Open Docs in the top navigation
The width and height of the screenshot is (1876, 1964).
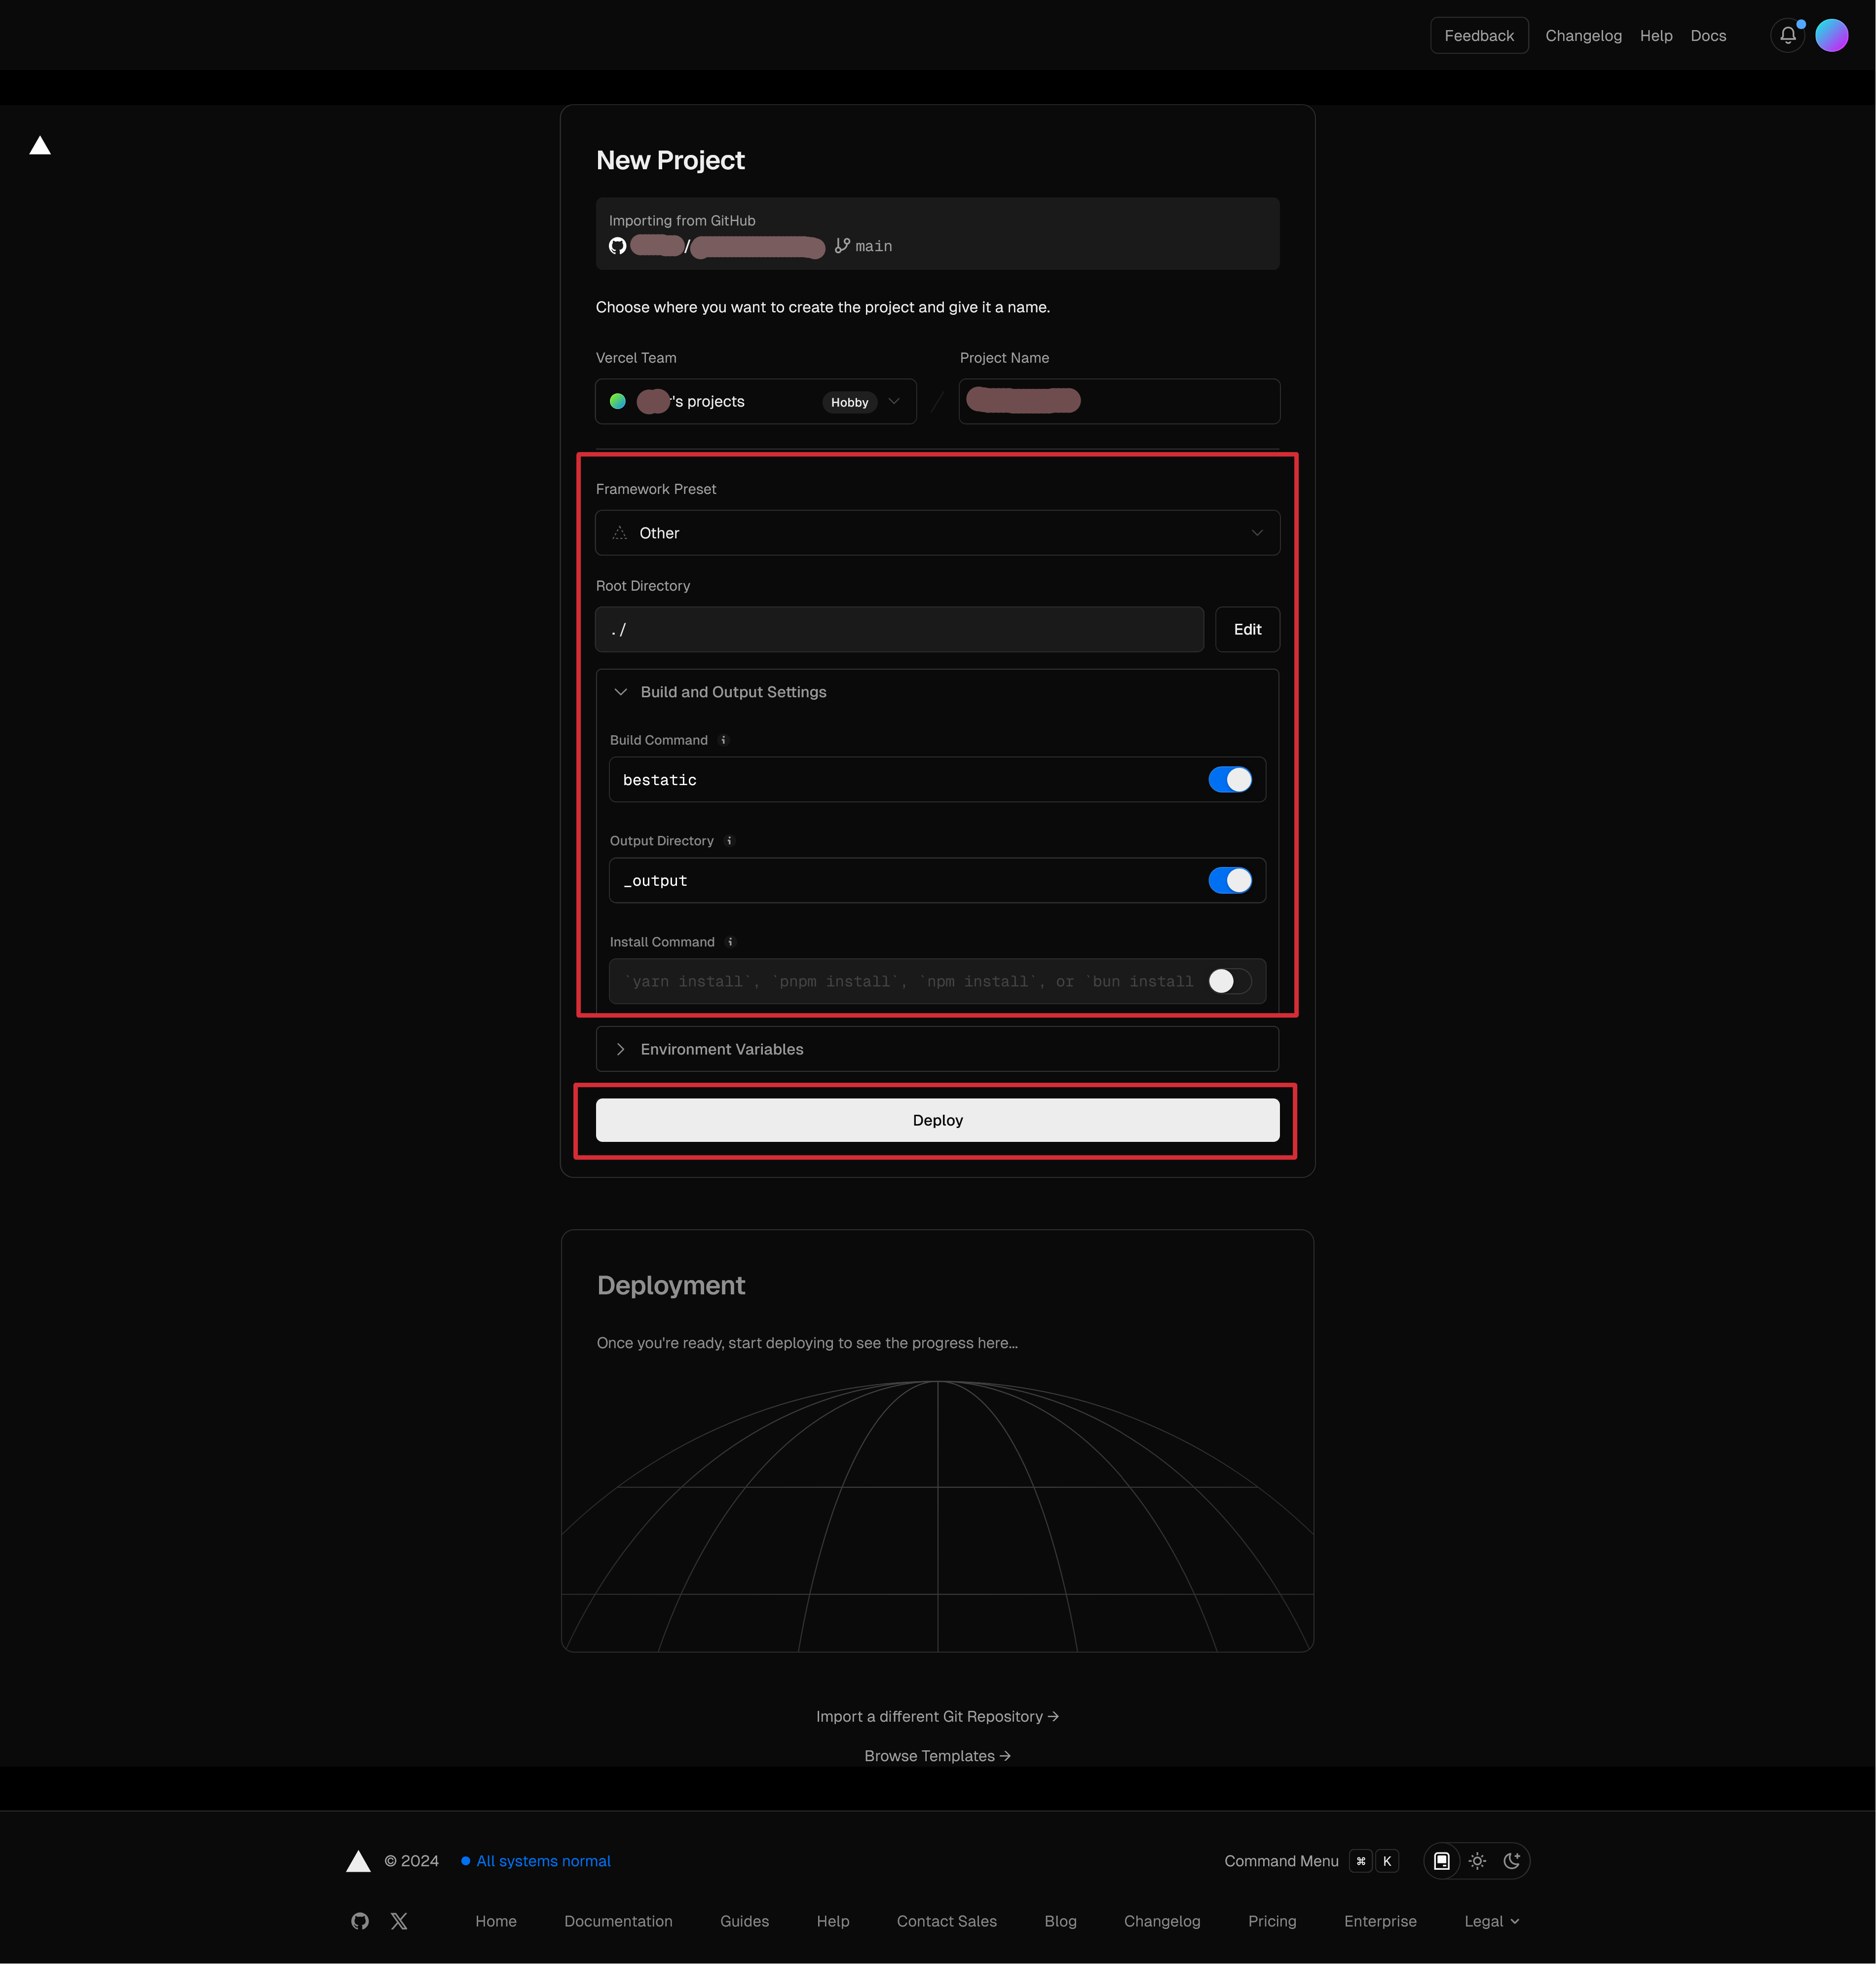click(1708, 36)
